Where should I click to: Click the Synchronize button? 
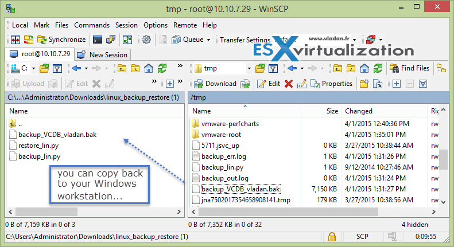click(61, 40)
